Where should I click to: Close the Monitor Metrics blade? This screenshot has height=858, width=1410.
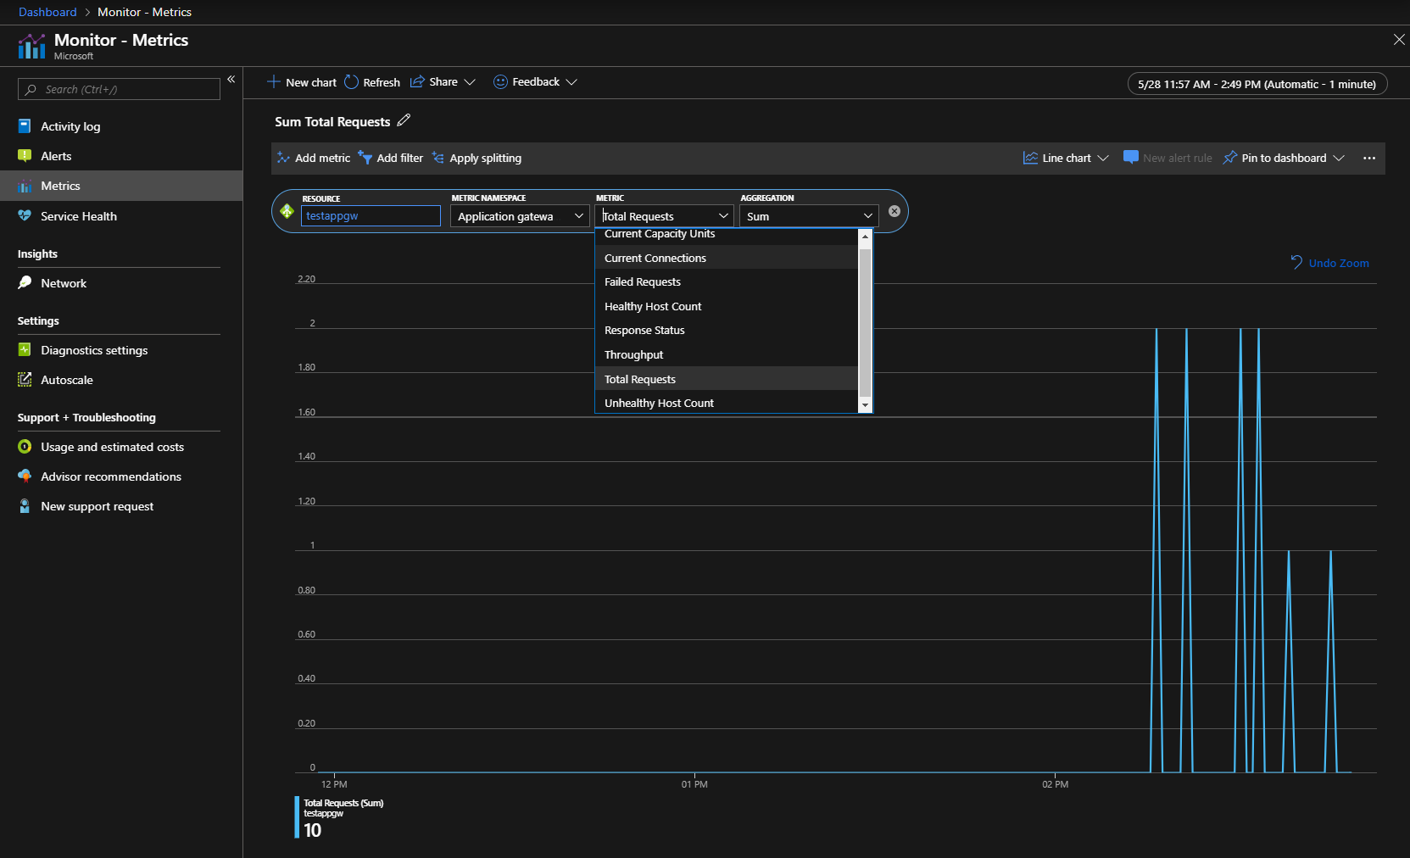[x=1399, y=40]
